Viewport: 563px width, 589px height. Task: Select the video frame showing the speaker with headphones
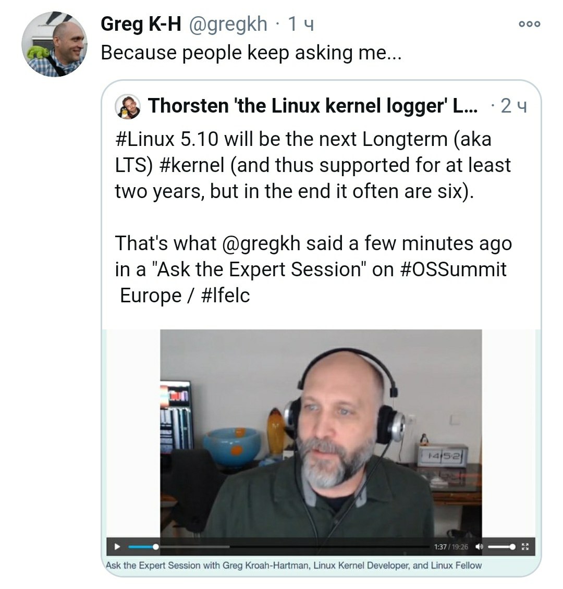click(321, 434)
